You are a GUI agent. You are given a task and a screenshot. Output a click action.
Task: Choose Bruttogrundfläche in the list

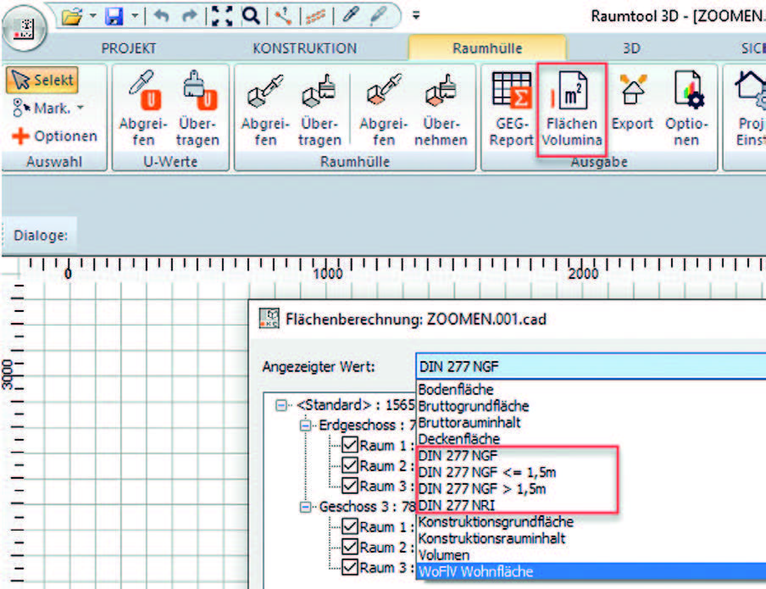pos(474,406)
